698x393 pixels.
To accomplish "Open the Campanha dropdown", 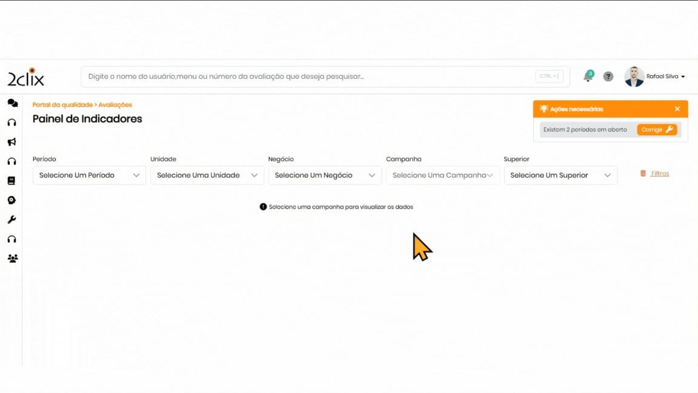I will coord(442,175).
